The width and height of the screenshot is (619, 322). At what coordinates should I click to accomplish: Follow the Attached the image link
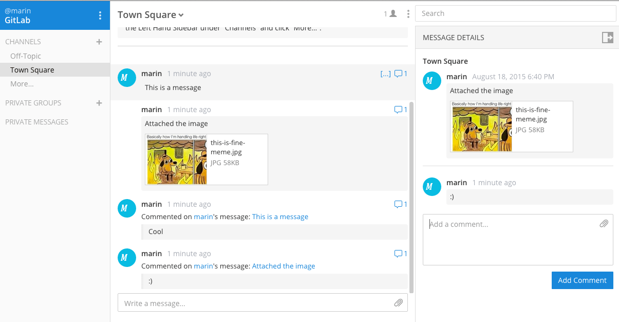pos(284,266)
